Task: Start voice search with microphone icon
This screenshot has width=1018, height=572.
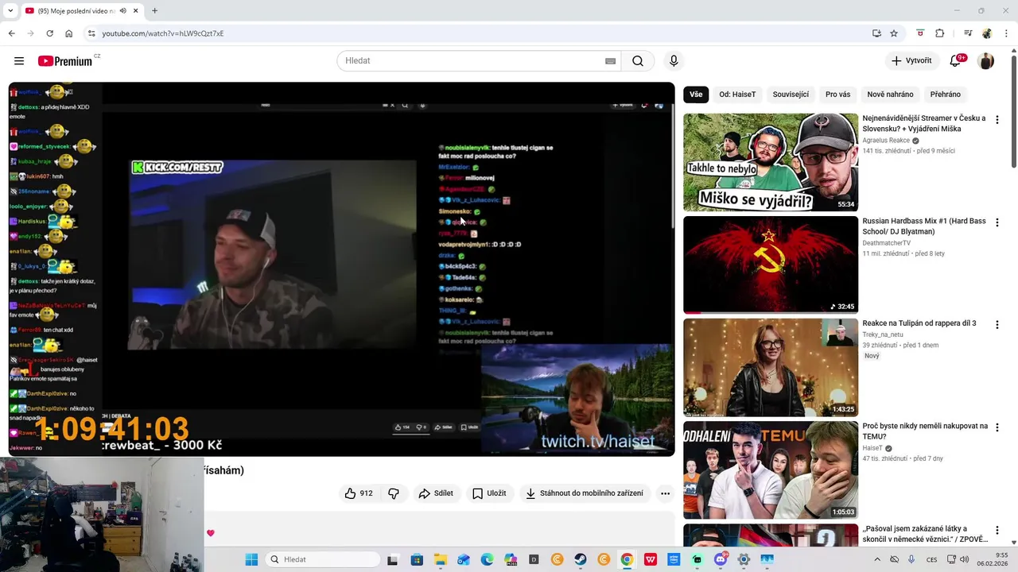Action: click(674, 61)
